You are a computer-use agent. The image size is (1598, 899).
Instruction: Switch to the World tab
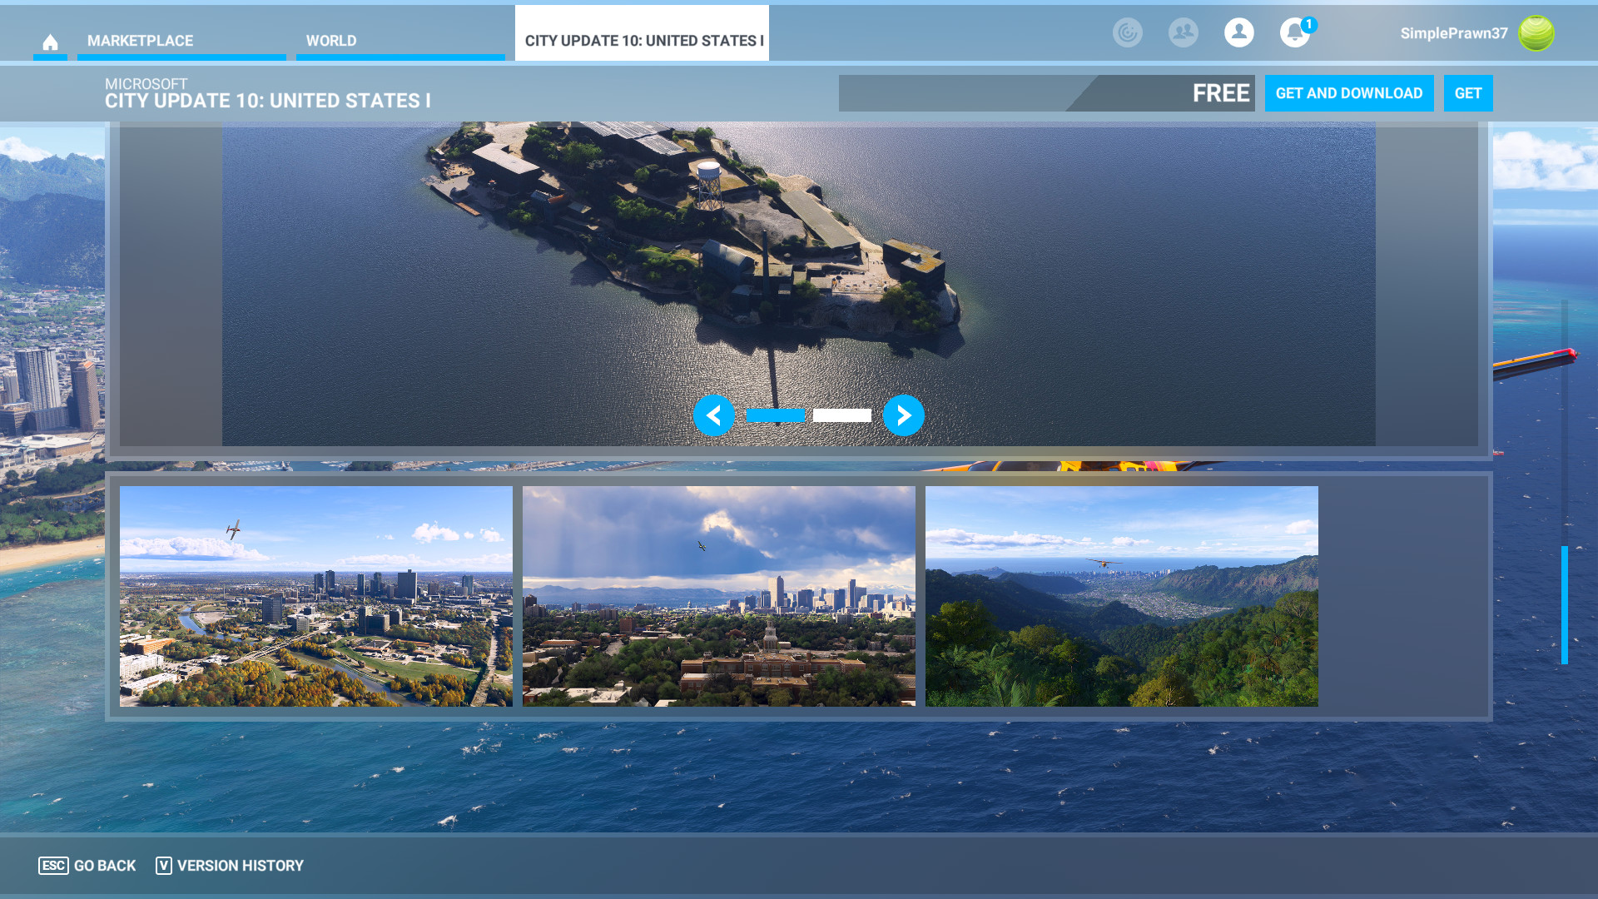pyautogui.click(x=331, y=40)
